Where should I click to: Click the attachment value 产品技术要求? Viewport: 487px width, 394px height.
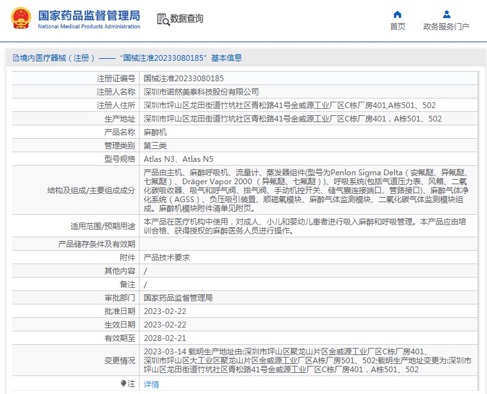click(166, 257)
